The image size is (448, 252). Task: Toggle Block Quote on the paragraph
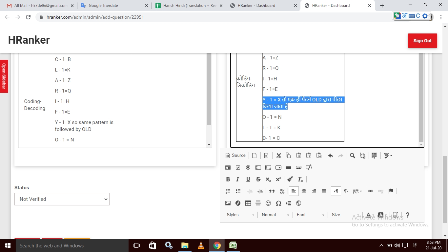(272, 191)
